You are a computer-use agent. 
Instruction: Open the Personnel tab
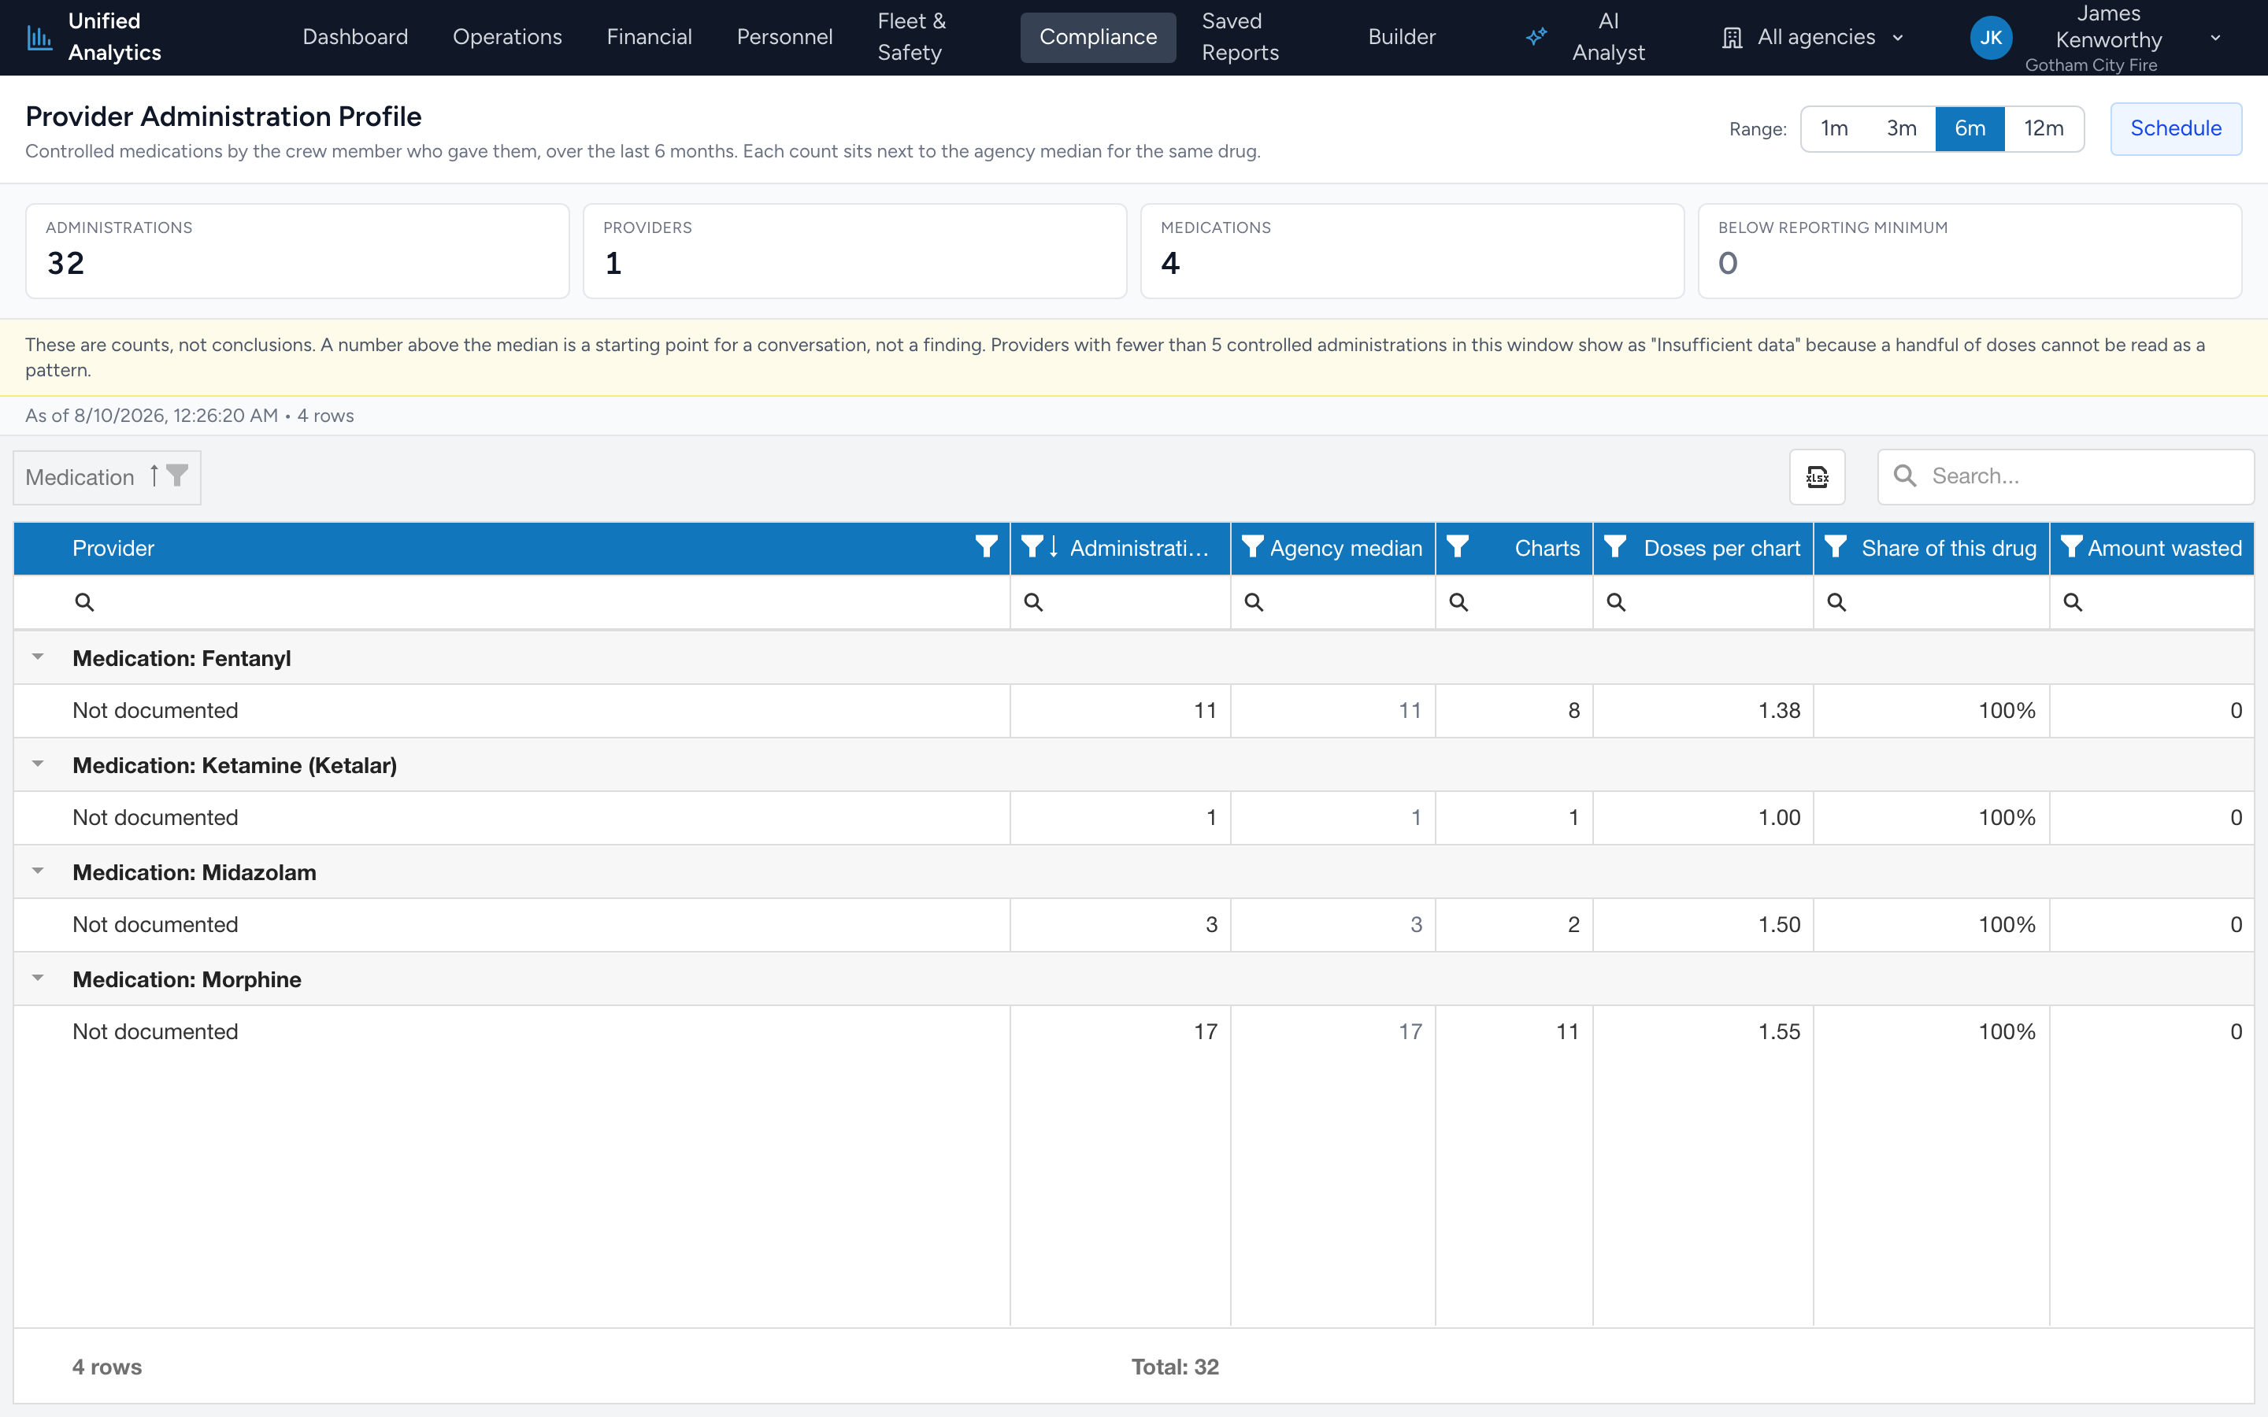784,38
